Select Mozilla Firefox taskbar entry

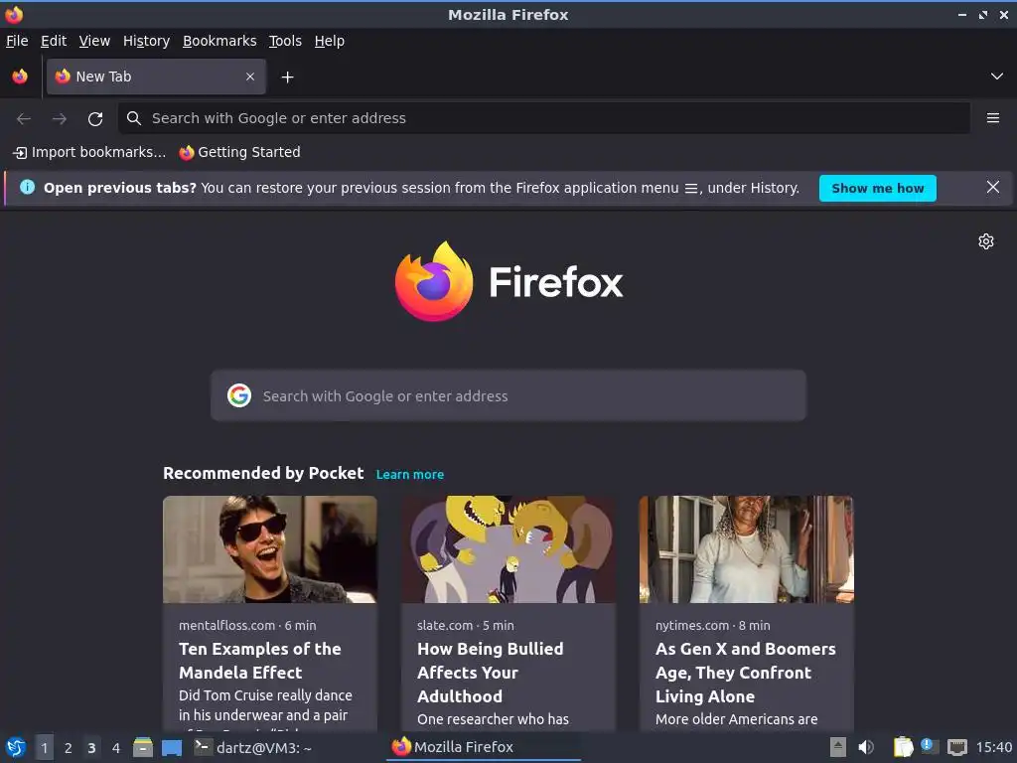(x=483, y=747)
